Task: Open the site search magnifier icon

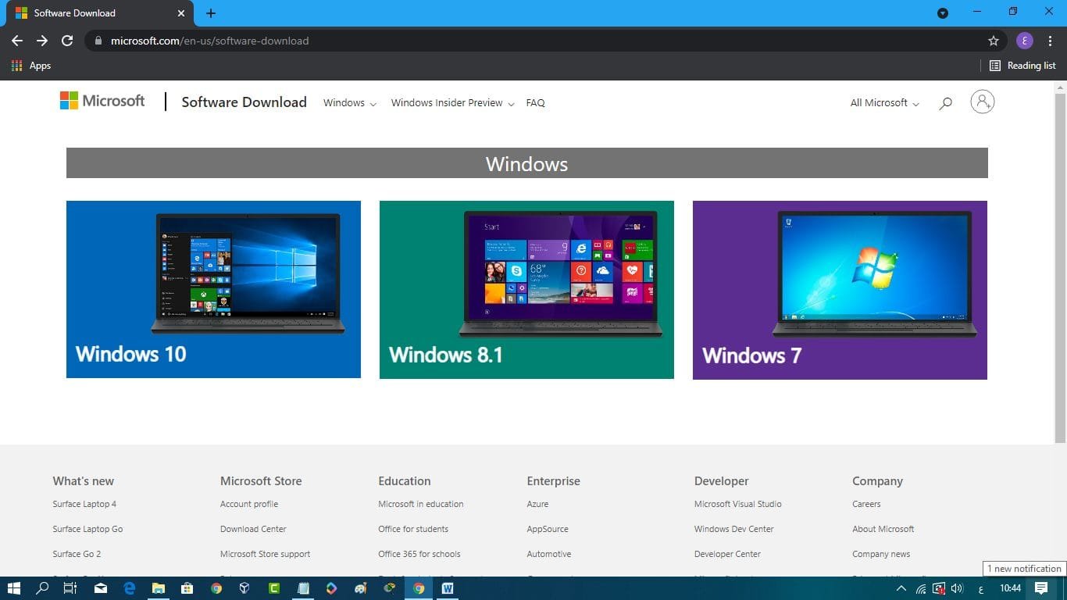Action: click(x=945, y=103)
